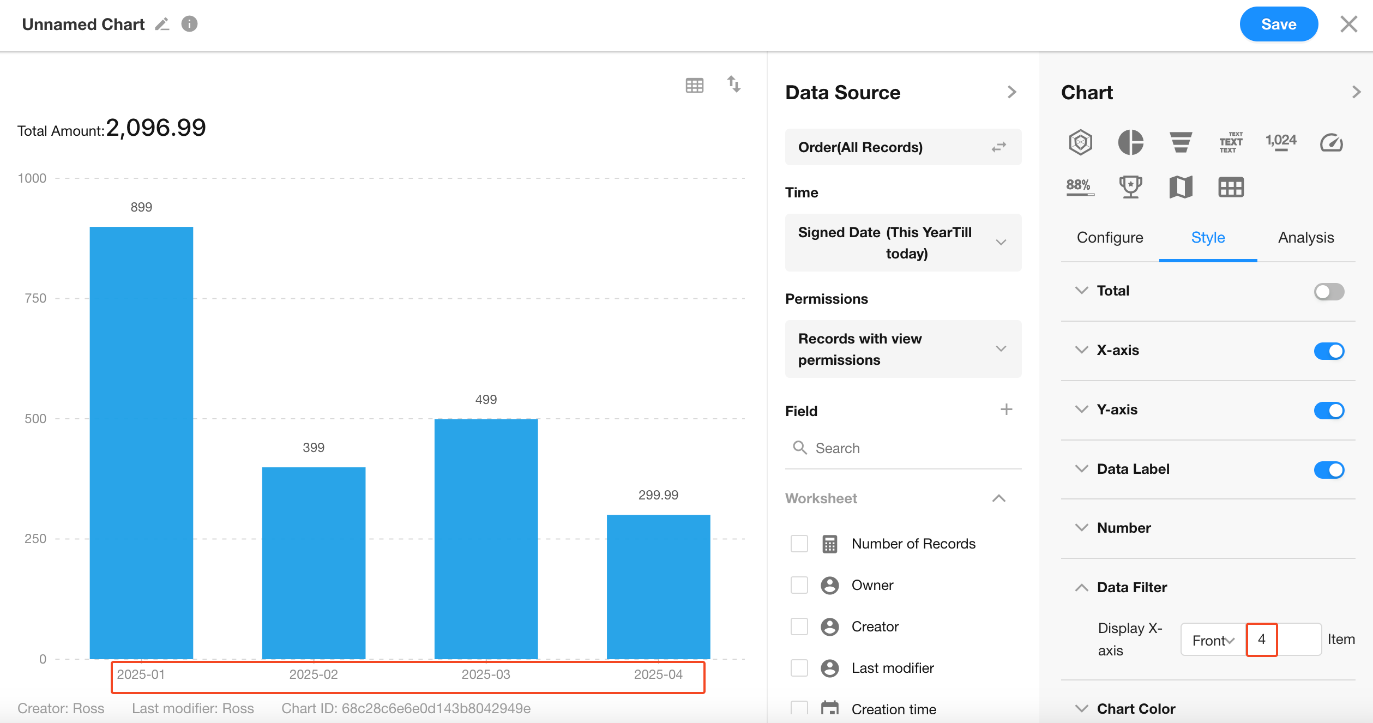Select the map chart type icon
The width and height of the screenshot is (1373, 723).
click(x=1181, y=187)
